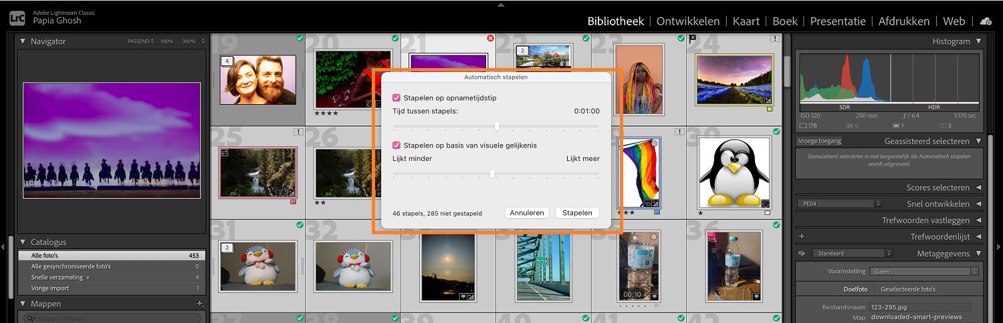Collapse the Metagegevens panel
The image size is (1003, 323).
(978, 254)
